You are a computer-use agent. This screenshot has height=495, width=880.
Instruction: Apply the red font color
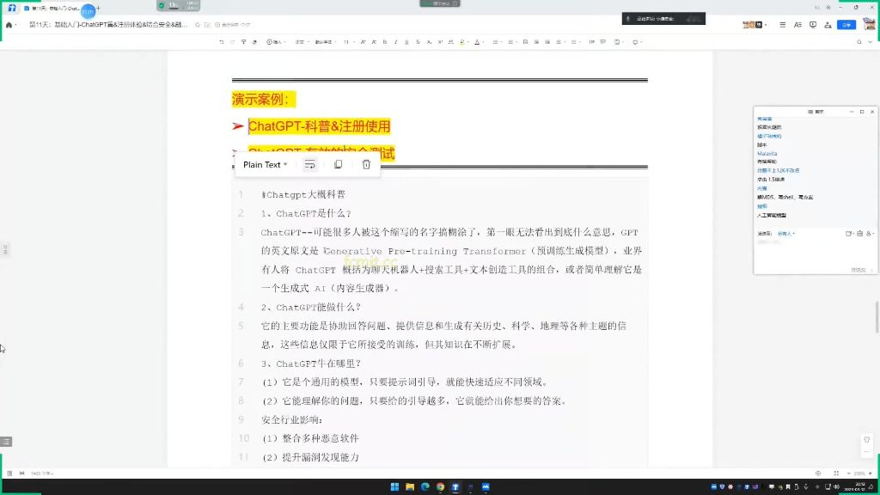478,42
